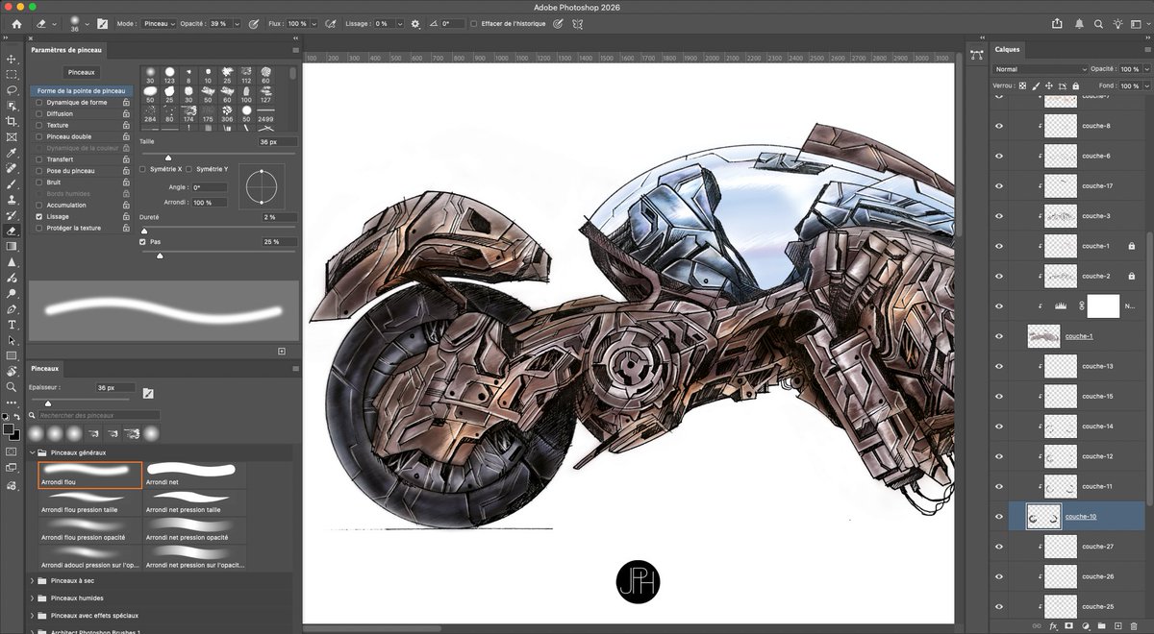Select the Brush tool in toolbar
This screenshot has height=634, width=1154.
pyautogui.click(x=12, y=183)
